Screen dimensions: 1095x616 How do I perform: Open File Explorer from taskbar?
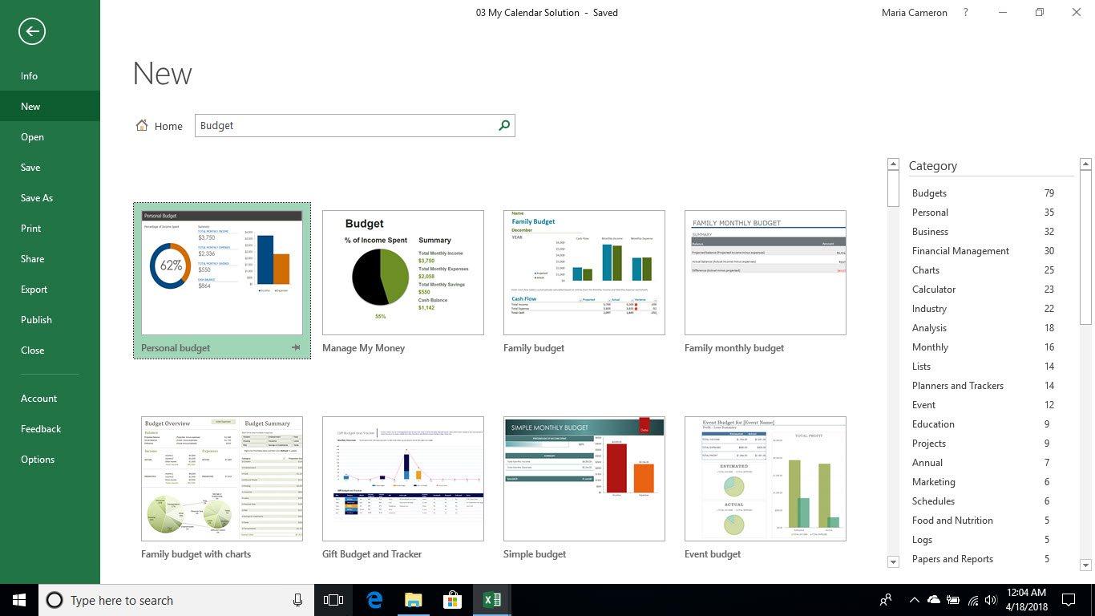tap(413, 600)
